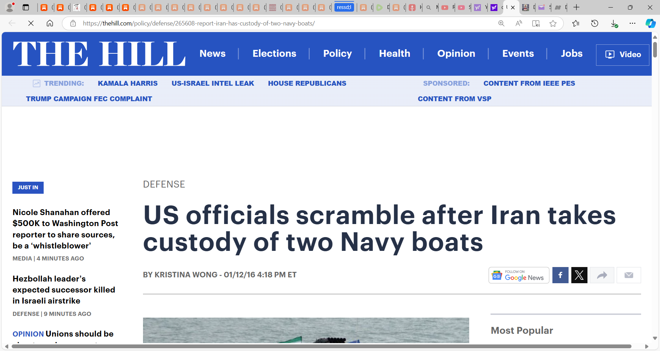Open Settings and more ellipsis menu
Image resolution: width=660 pixels, height=351 pixels.
[632, 23]
